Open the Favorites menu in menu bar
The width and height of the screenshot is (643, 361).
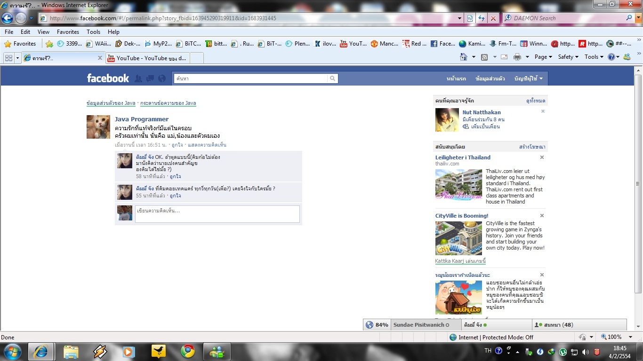click(68, 32)
